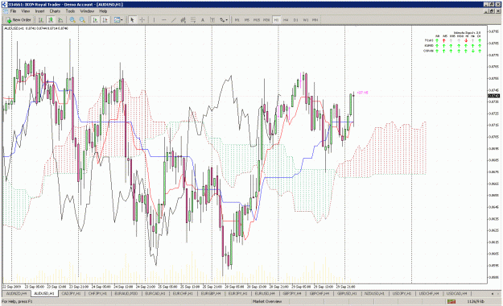Switch to M1 timeframe
The image size is (503, 306).
(x=237, y=20)
